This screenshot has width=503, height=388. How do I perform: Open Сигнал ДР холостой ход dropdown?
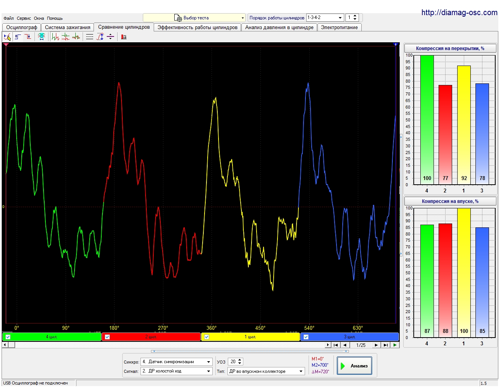click(177, 371)
